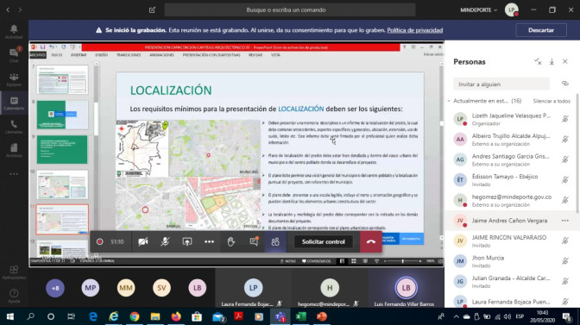
Task: Open the INICIO tab in shared PowerPoint
Action: coord(57,55)
